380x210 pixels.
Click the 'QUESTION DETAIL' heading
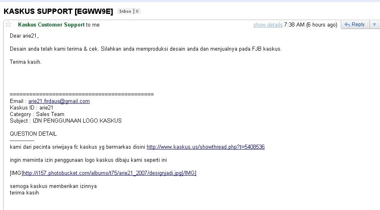33,134
